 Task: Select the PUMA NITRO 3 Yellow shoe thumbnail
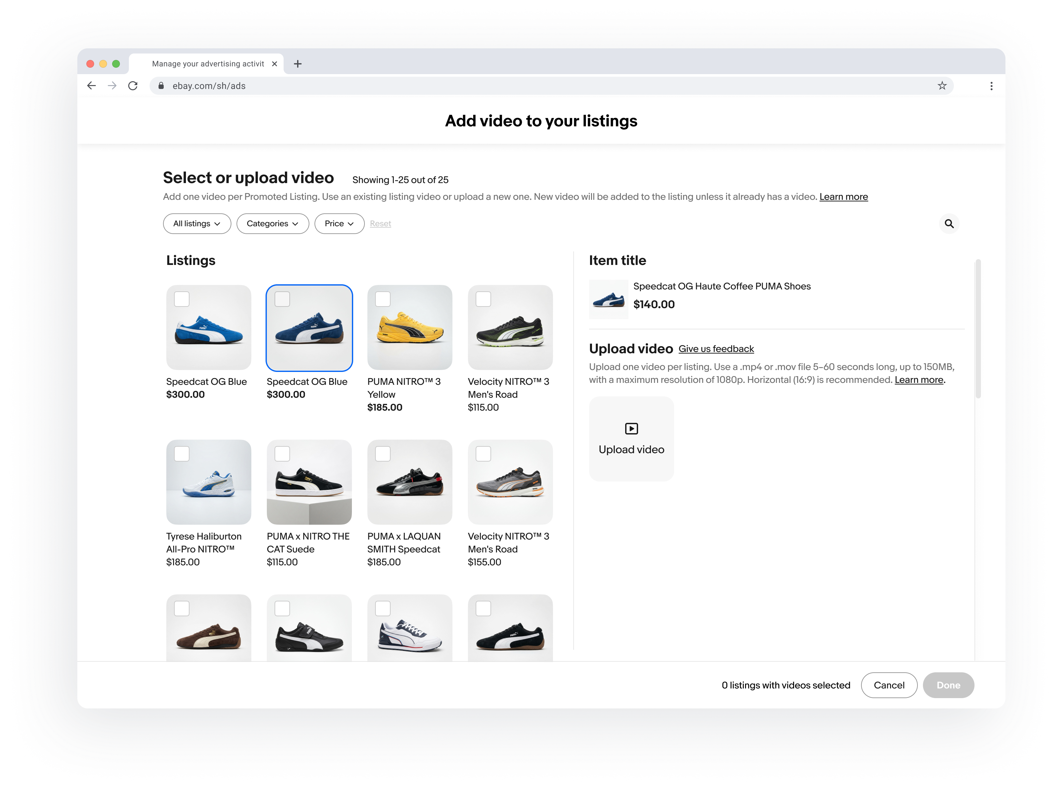410,328
